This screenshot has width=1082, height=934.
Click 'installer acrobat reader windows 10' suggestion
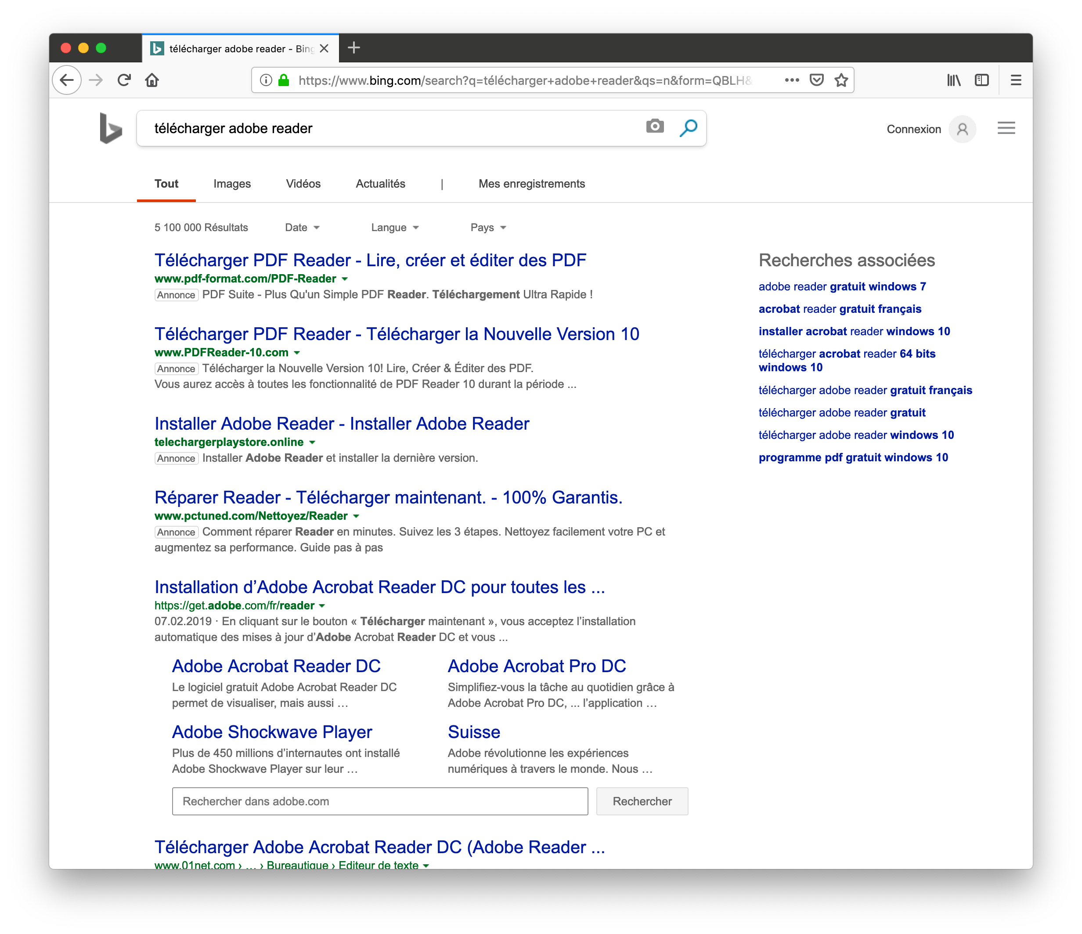(854, 331)
